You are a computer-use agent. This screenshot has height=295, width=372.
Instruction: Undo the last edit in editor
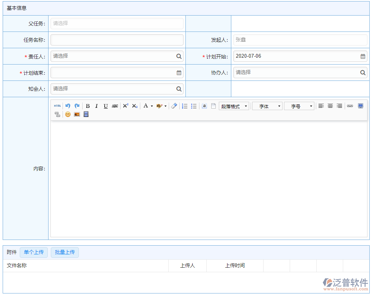[68, 106]
